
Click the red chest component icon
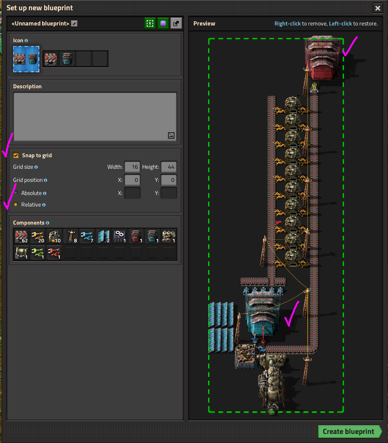[x=136, y=236]
